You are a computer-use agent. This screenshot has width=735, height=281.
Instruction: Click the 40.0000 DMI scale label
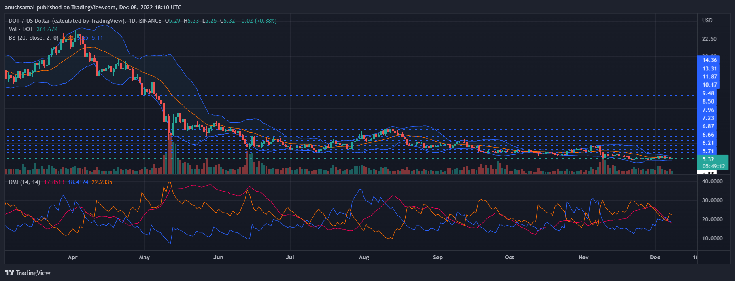click(x=712, y=181)
